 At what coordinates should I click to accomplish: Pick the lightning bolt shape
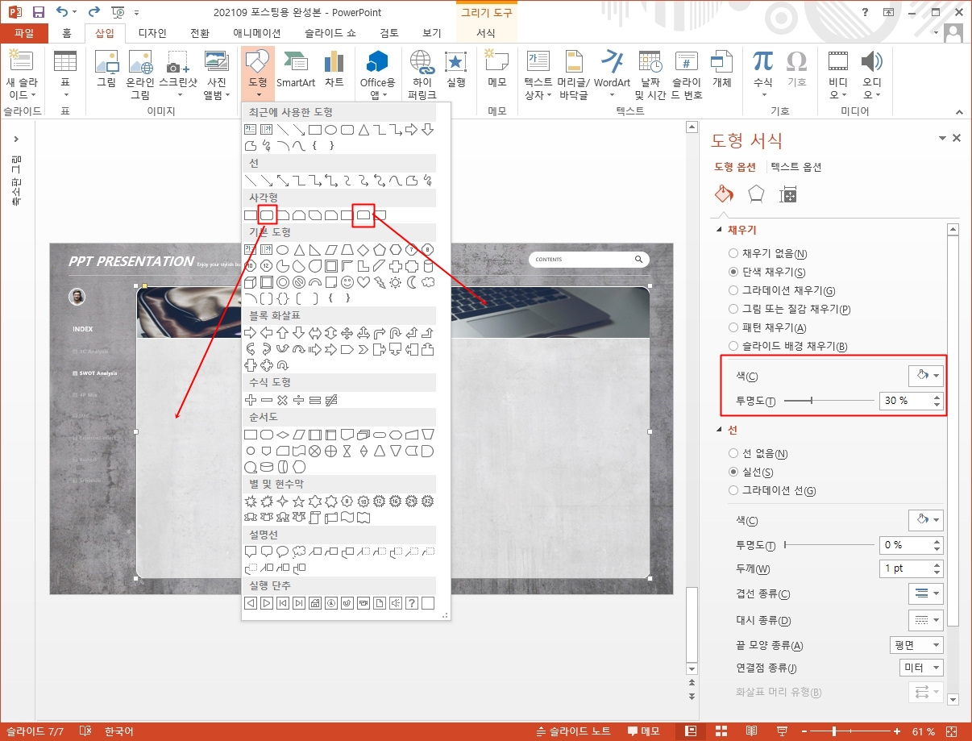[x=379, y=282]
